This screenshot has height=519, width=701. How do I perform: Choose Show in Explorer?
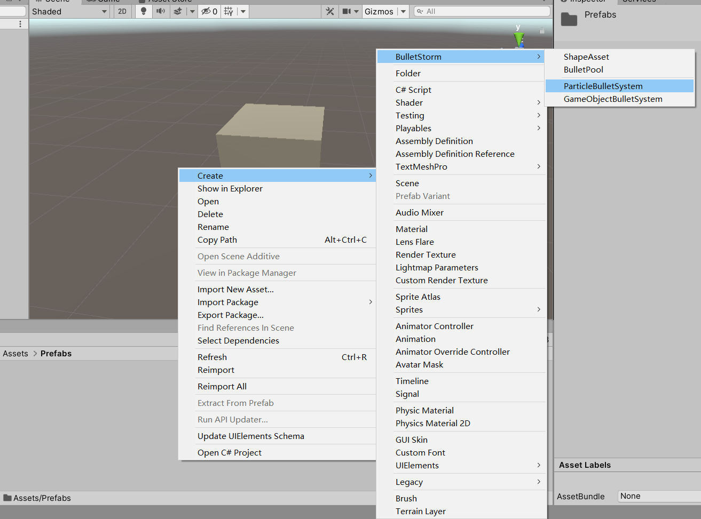277,188
